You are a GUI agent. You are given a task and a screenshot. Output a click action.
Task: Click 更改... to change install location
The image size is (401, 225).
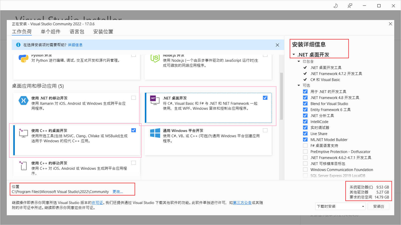click(x=118, y=191)
